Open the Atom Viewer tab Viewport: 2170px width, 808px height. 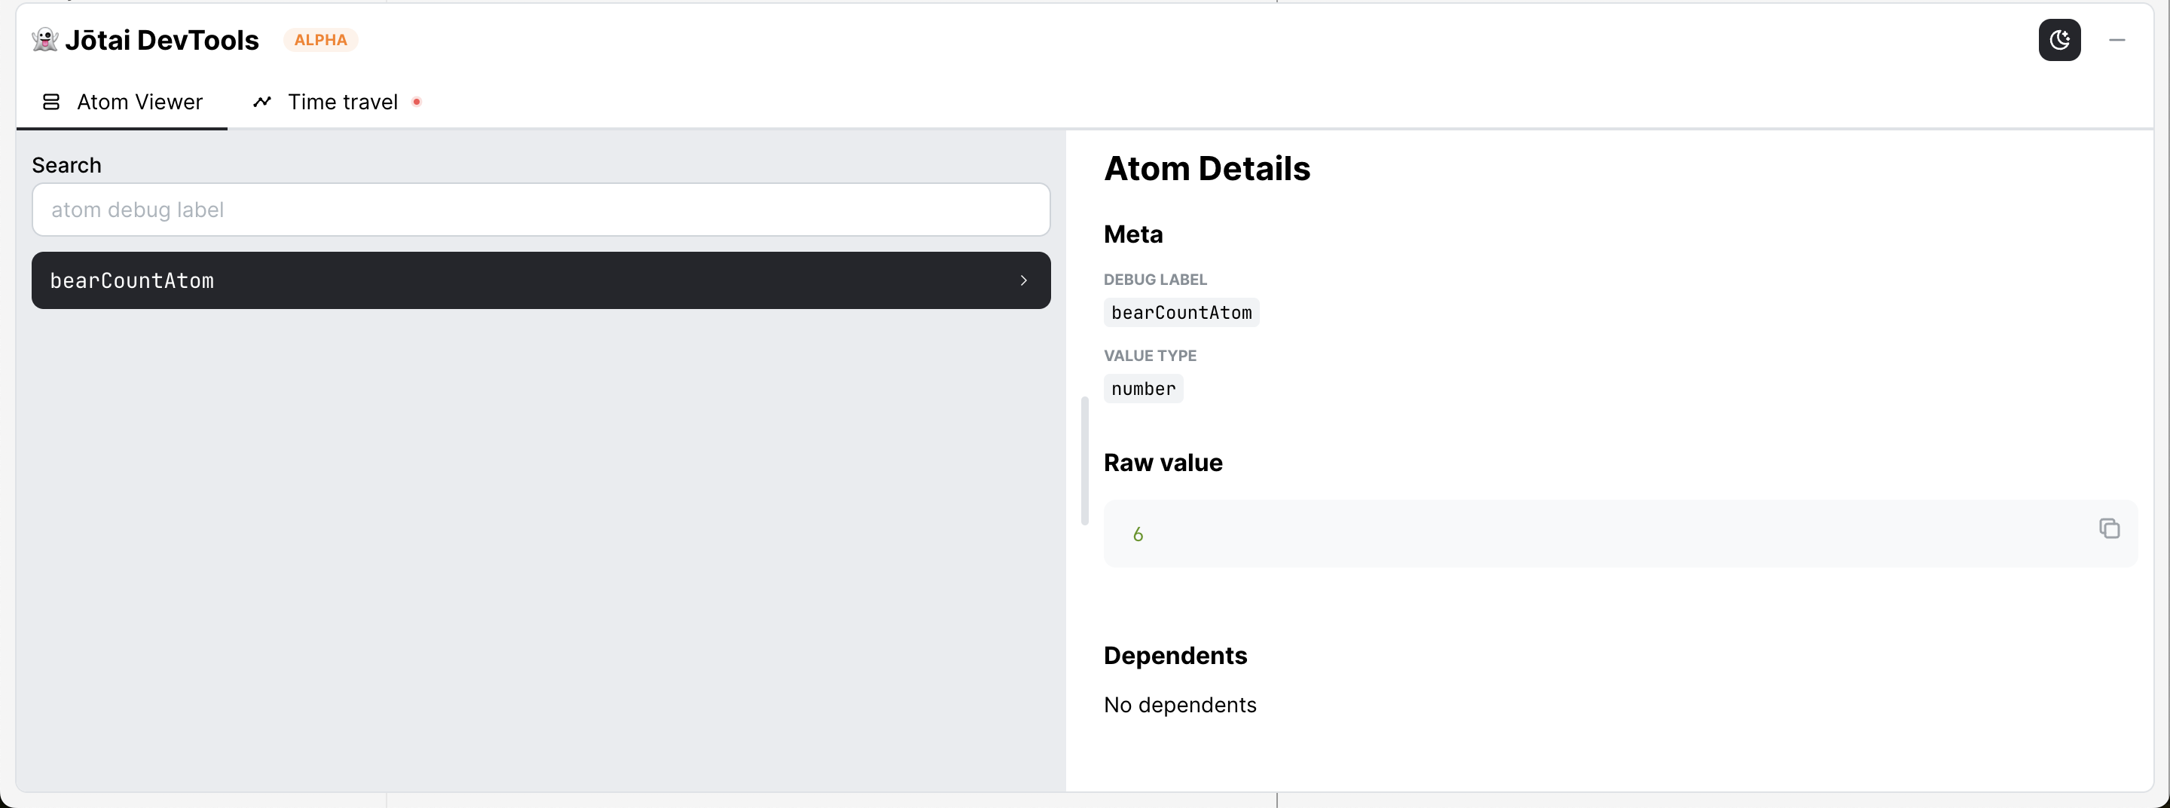pyautogui.click(x=122, y=102)
